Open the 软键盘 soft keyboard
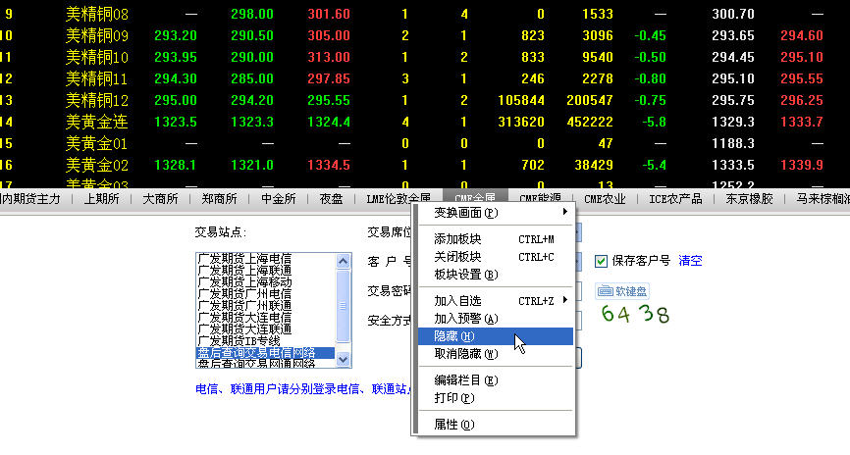The width and height of the screenshot is (850, 455). tap(620, 291)
